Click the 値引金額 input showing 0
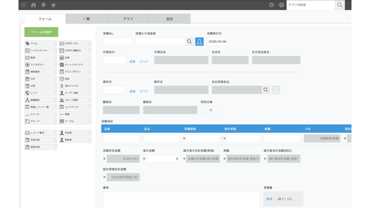 click(x=163, y=159)
